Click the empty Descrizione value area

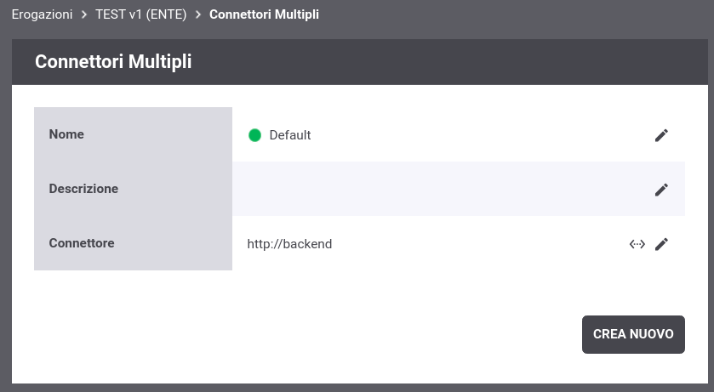[x=437, y=189]
